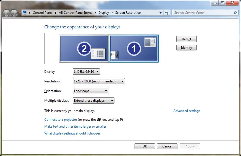Click the Cancel button
The image size is (241, 156).
167,146
